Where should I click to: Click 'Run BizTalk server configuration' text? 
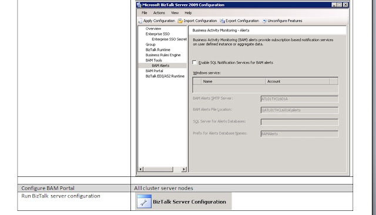(61, 196)
